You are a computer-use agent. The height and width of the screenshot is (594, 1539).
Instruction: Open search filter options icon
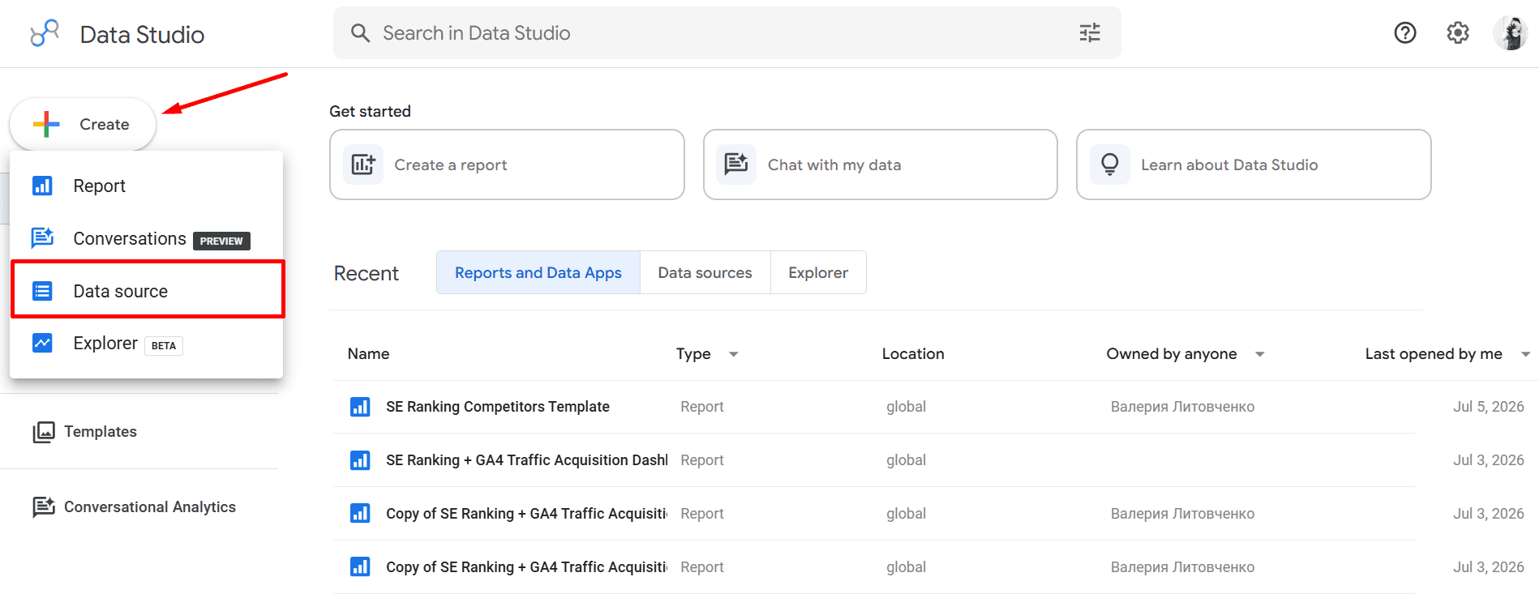[x=1090, y=32]
